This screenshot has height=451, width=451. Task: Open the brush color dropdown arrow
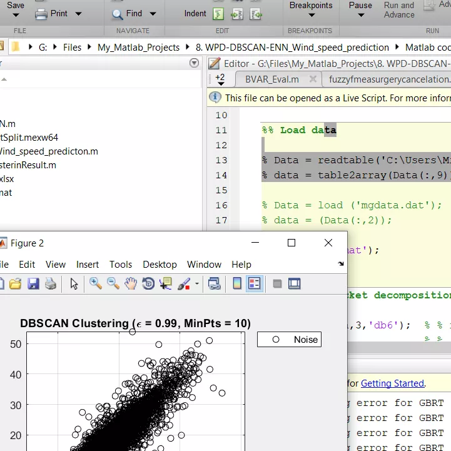pyautogui.click(x=197, y=283)
